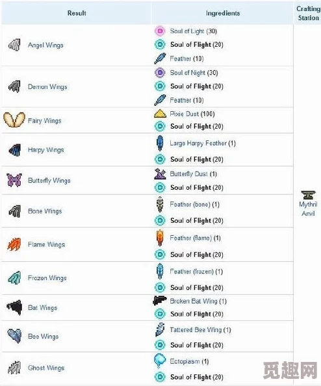The image size is (321, 386).
Task: Click the Broken Bat Wing icon
Action: tap(160, 300)
